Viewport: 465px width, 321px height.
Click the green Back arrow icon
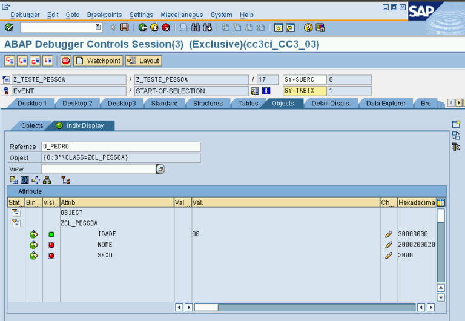click(x=143, y=27)
